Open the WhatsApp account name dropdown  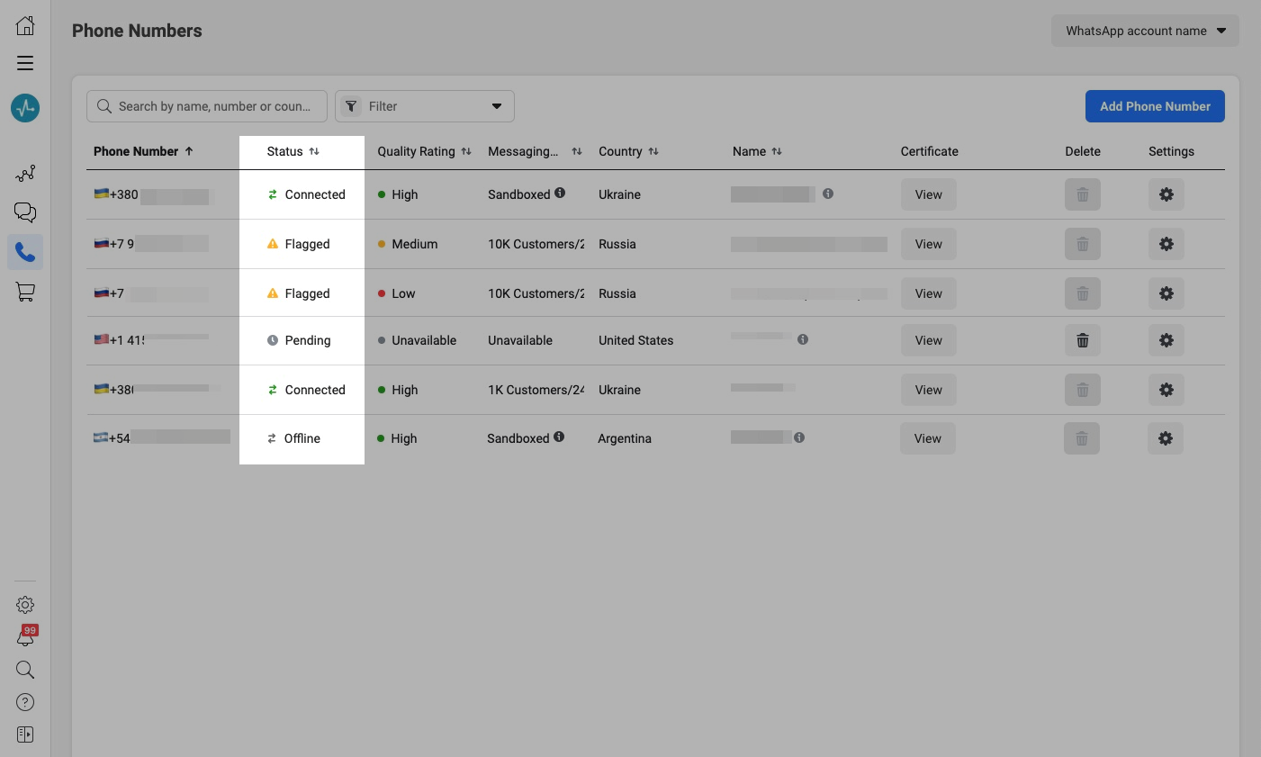1145,31
